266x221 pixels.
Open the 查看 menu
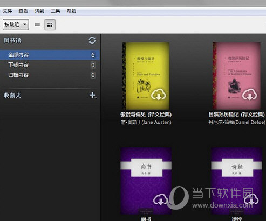click(x=23, y=11)
